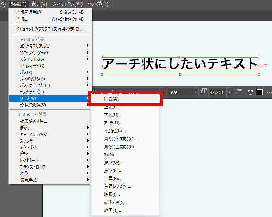Open more options ellipsis in toolbar
Viewport: 272px width, 217px height.
269,92
